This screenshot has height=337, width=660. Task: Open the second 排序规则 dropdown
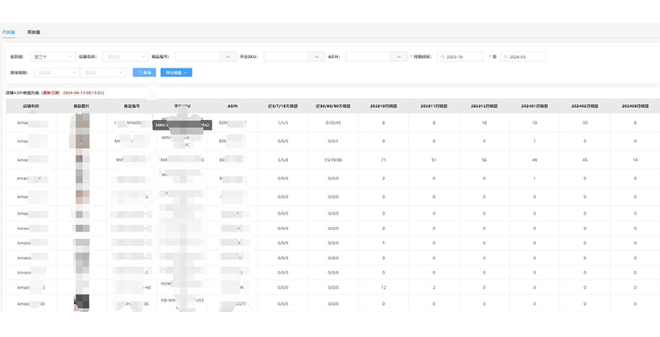point(102,72)
